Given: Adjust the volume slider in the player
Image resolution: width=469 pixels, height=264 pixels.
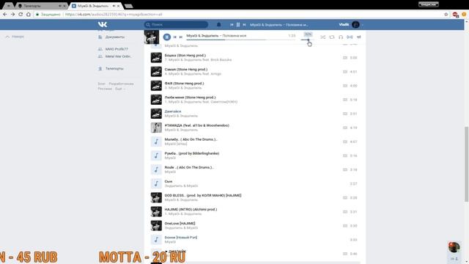Looking at the screenshot, I should (308, 40).
